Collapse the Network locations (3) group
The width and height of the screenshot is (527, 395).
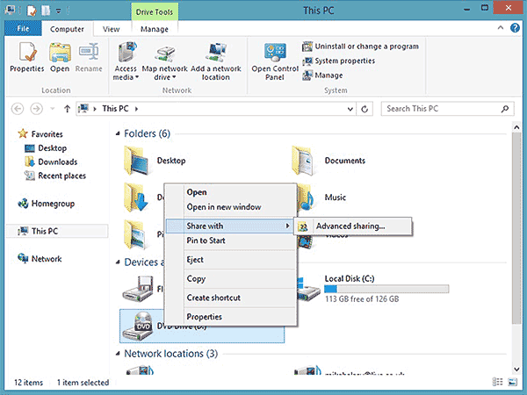coord(118,354)
